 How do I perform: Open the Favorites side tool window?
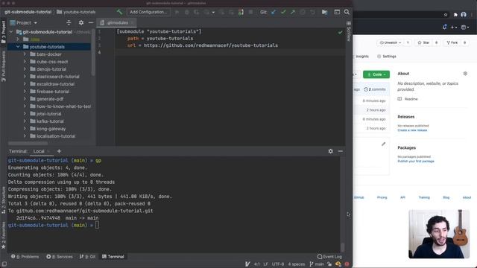4,235
